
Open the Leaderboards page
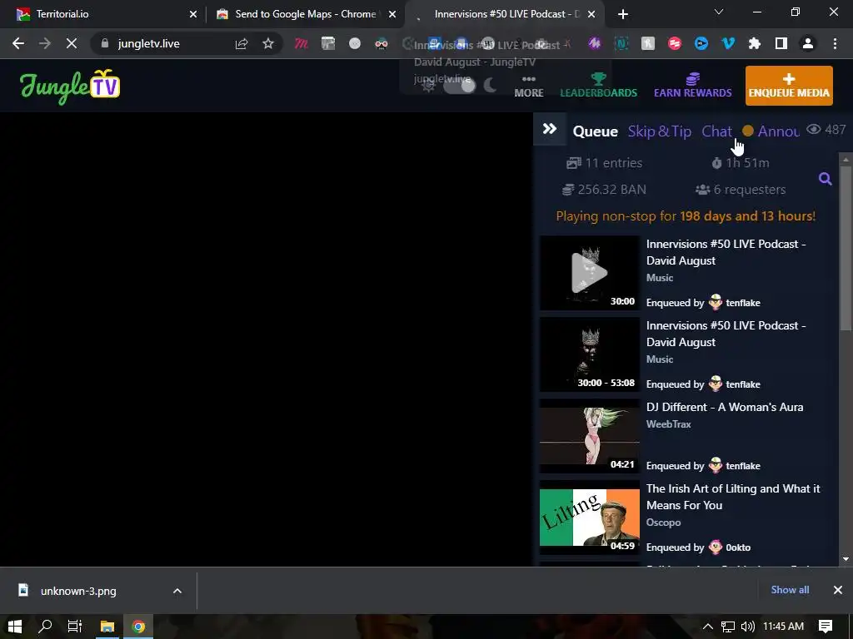(x=598, y=86)
